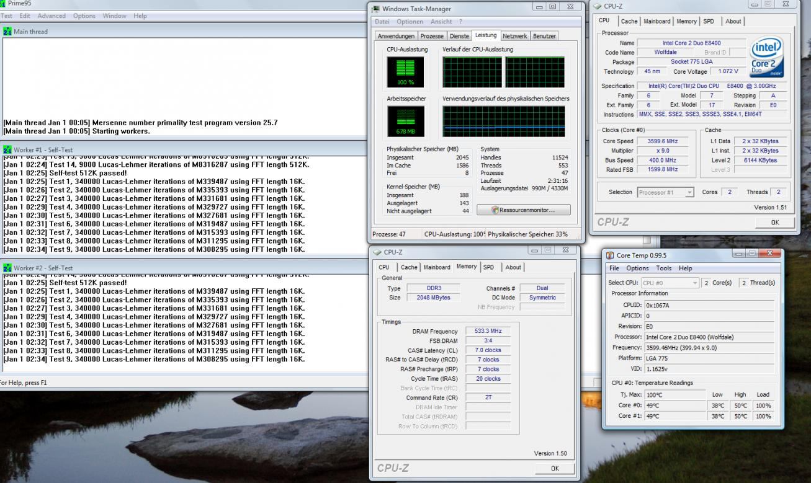Open the Memory tab in the top CPU-Z window

click(x=686, y=21)
